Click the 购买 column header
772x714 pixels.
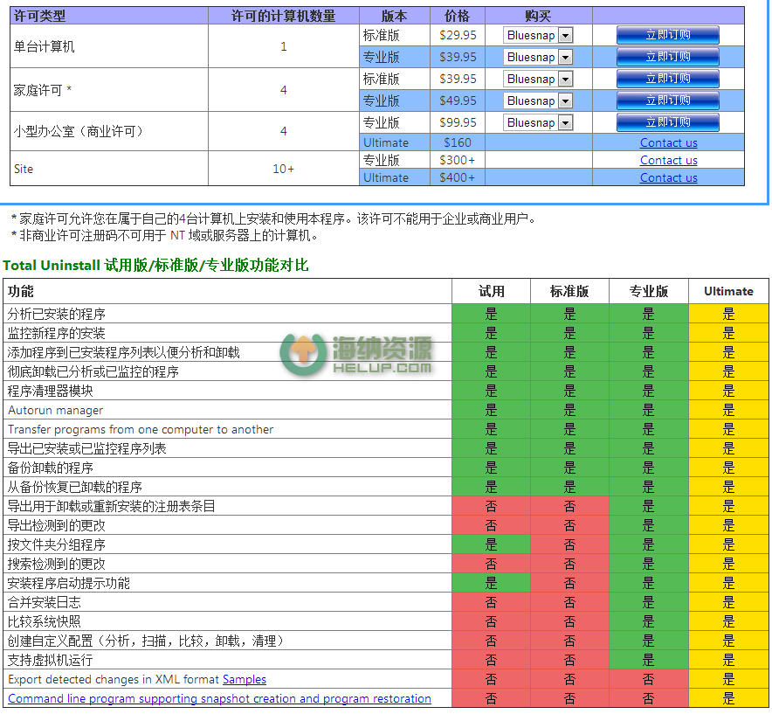coord(538,17)
